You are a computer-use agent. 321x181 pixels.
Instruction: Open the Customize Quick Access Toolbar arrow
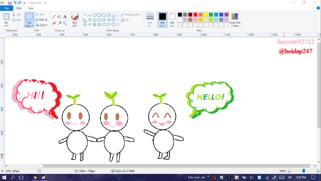[x=24, y=3]
